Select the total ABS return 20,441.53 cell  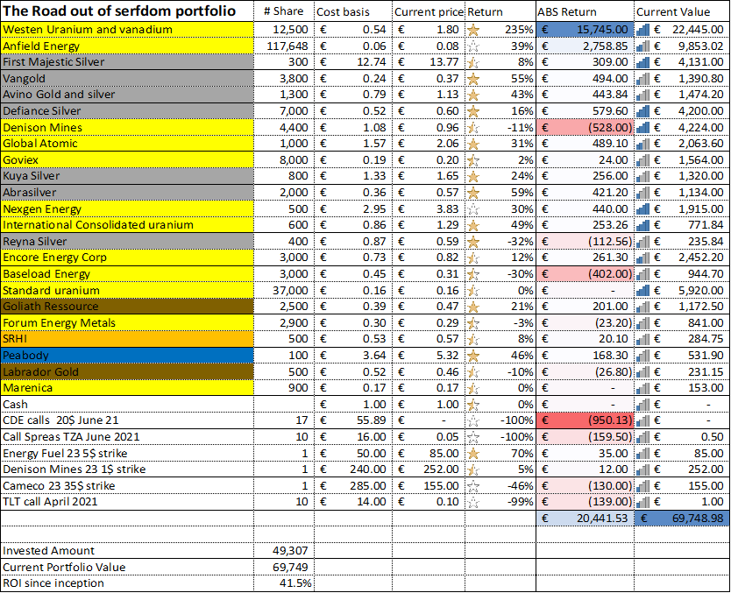[x=585, y=518]
